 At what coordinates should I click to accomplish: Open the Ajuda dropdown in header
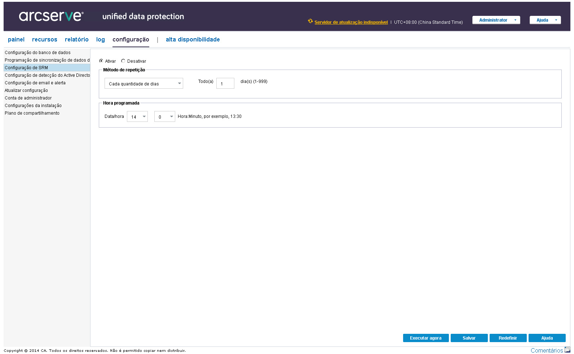click(x=545, y=20)
